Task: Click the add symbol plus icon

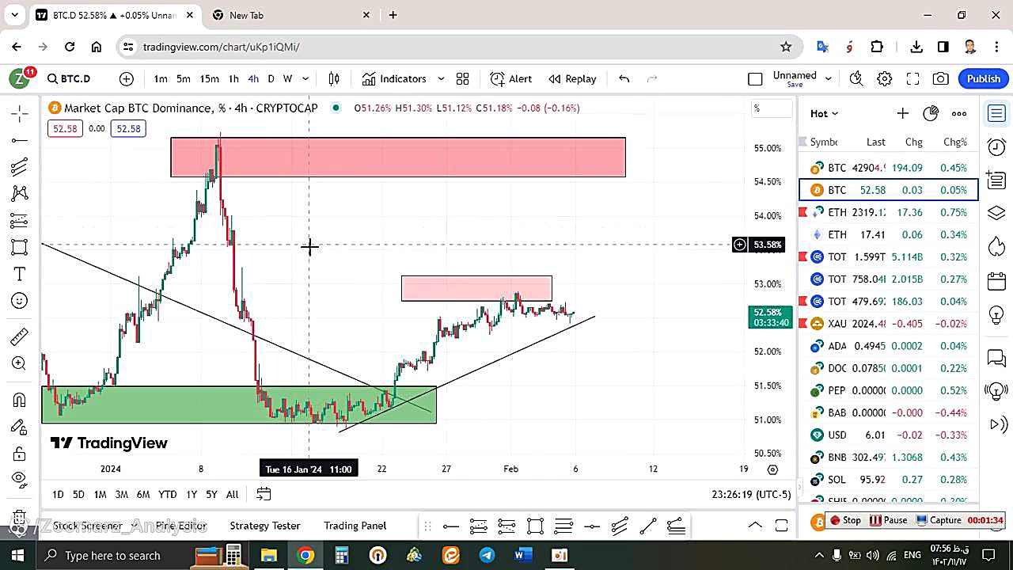Action: (127, 78)
